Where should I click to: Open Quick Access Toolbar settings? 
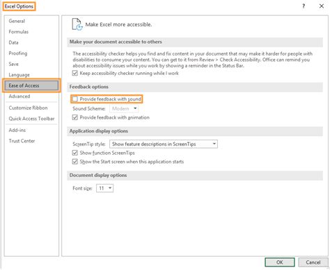[31, 119]
